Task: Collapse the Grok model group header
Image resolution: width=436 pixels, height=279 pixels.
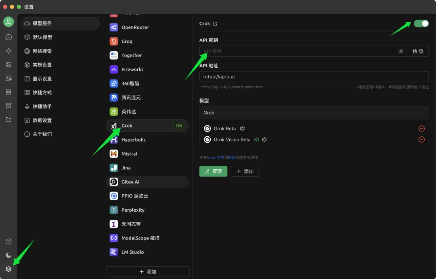Action: tap(314, 113)
